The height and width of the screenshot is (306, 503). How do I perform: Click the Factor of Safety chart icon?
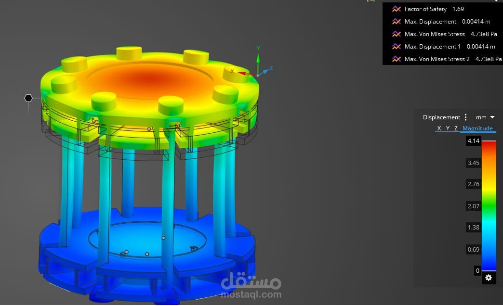coord(397,9)
